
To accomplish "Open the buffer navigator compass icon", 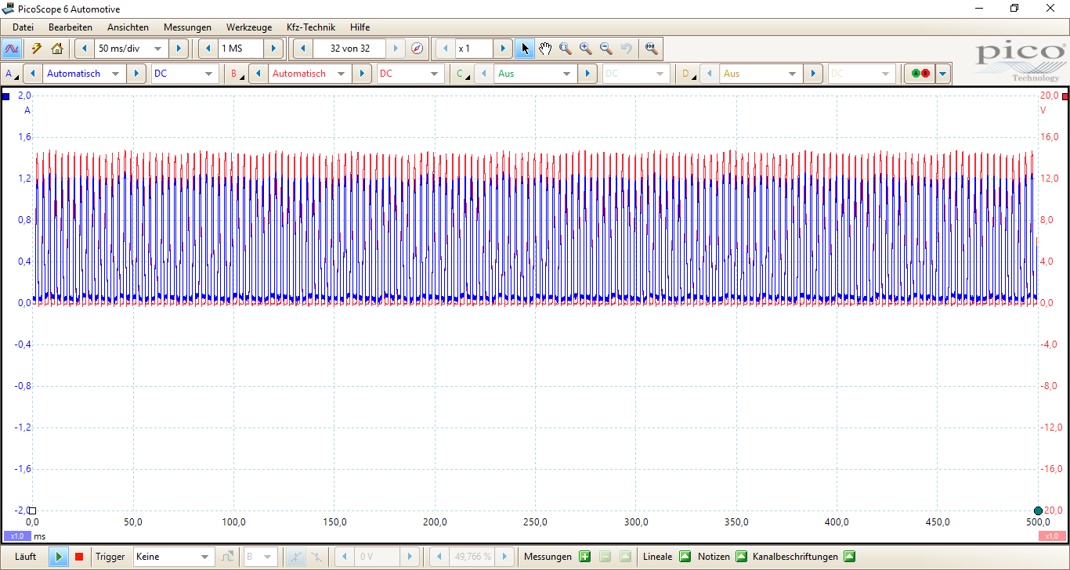I will pos(417,49).
